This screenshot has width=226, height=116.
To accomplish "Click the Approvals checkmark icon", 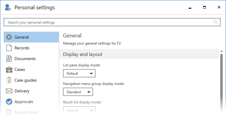I will point(9,102).
